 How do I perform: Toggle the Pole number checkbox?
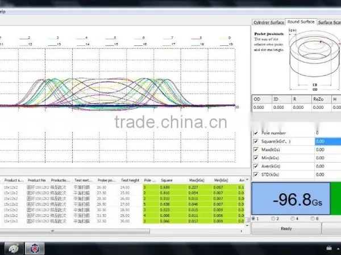point(256,133)
